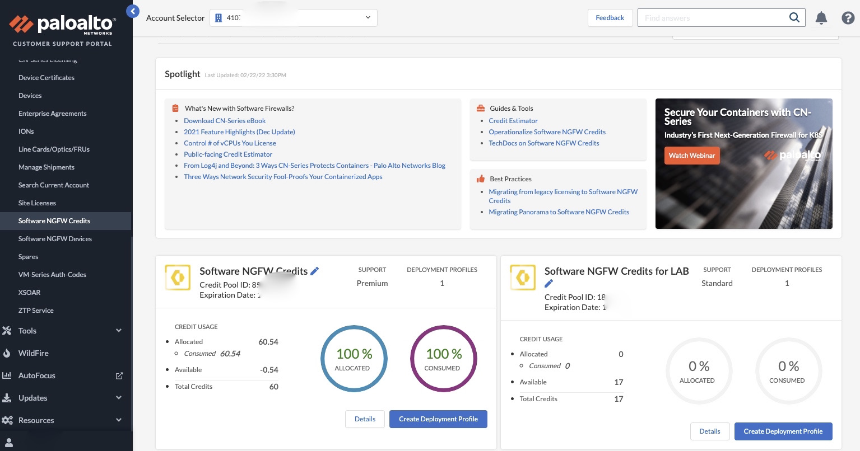
Task: Select WildFire in the sidebar
Action: 34,353
